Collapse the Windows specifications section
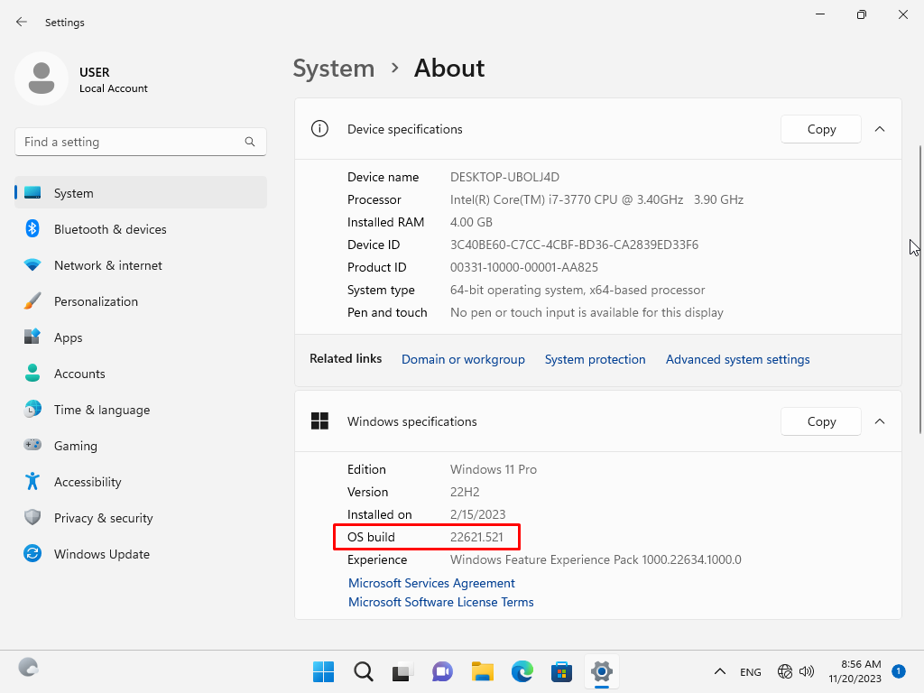The width and height of the screenshot is (924, 693). (880, 421)
